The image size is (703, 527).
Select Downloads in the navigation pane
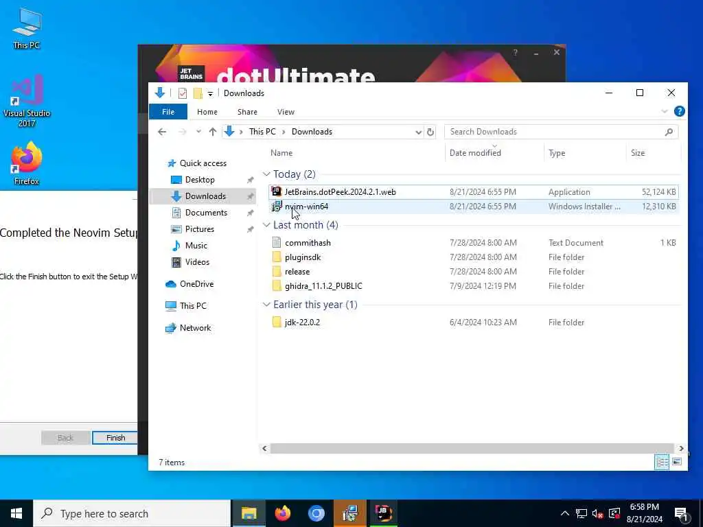tap(205, 196)
